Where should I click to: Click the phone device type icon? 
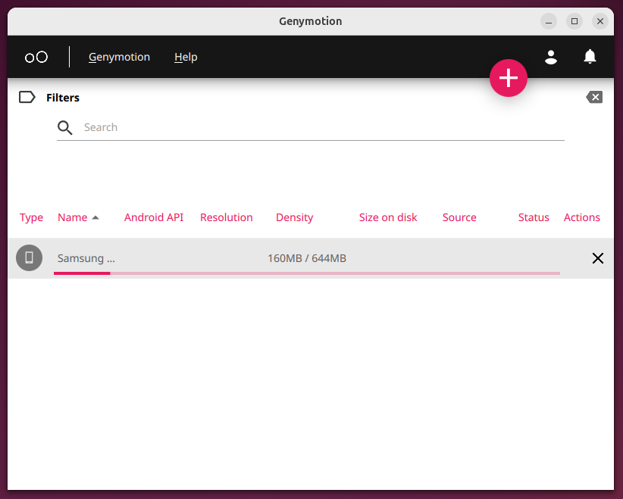click(x=30, y=258)
